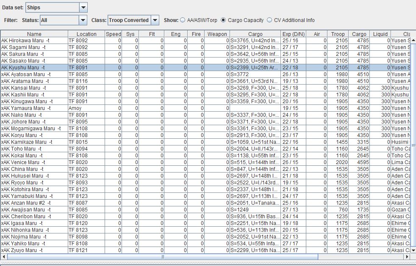Viewport: 416px width, 266px height.
Task: Sort table by Weapon column header
Action: (x=217, y=34)
